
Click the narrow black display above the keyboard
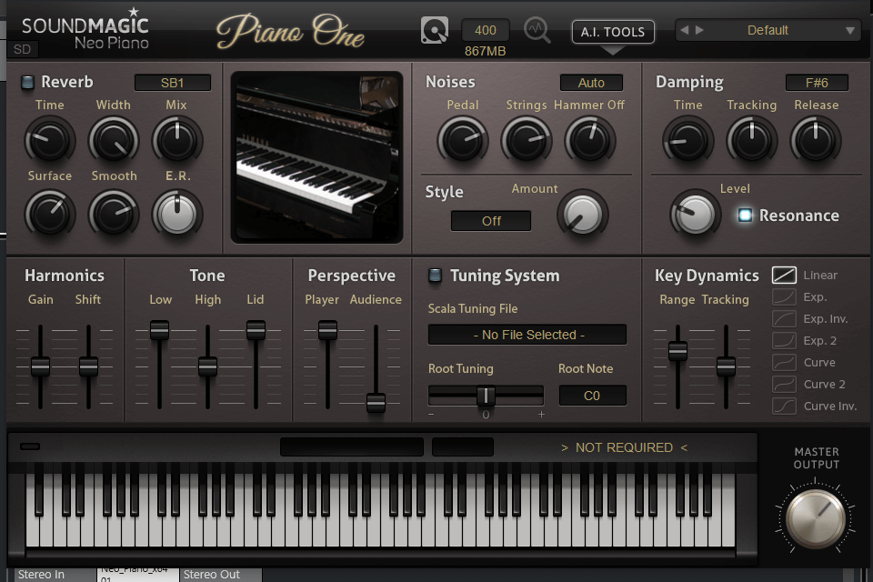tap(463, 447)
